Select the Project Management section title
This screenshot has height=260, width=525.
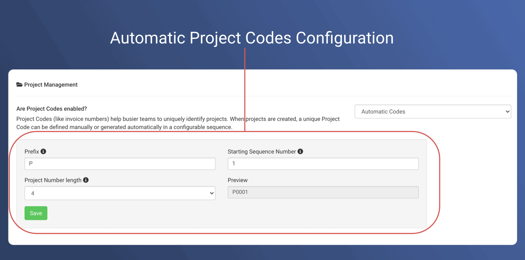(51, 84)
